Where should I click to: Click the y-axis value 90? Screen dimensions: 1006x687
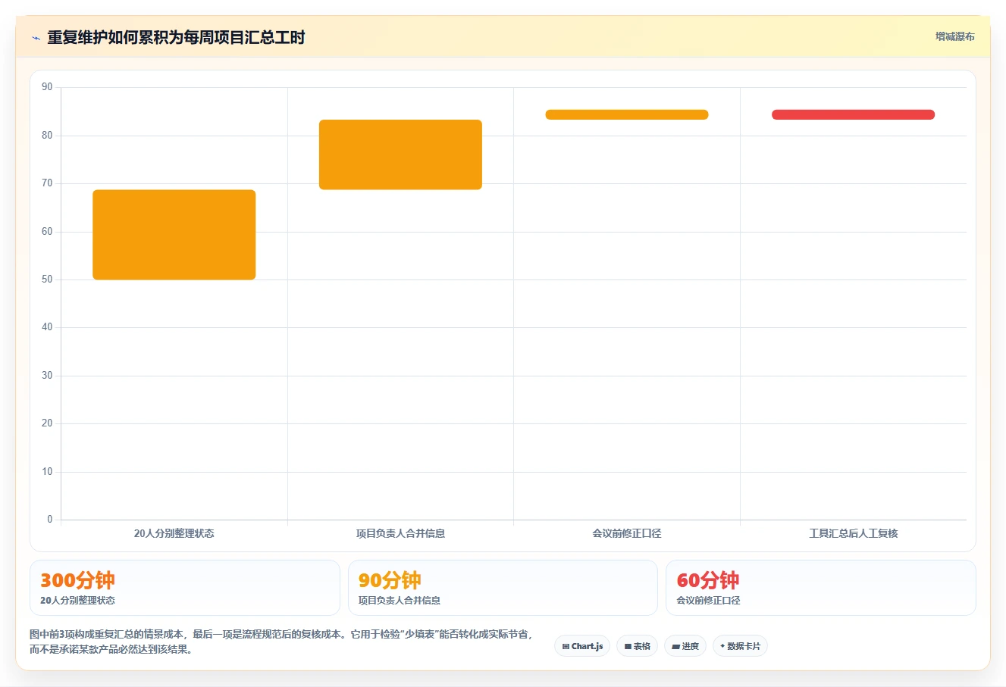[x=47, y=87]
